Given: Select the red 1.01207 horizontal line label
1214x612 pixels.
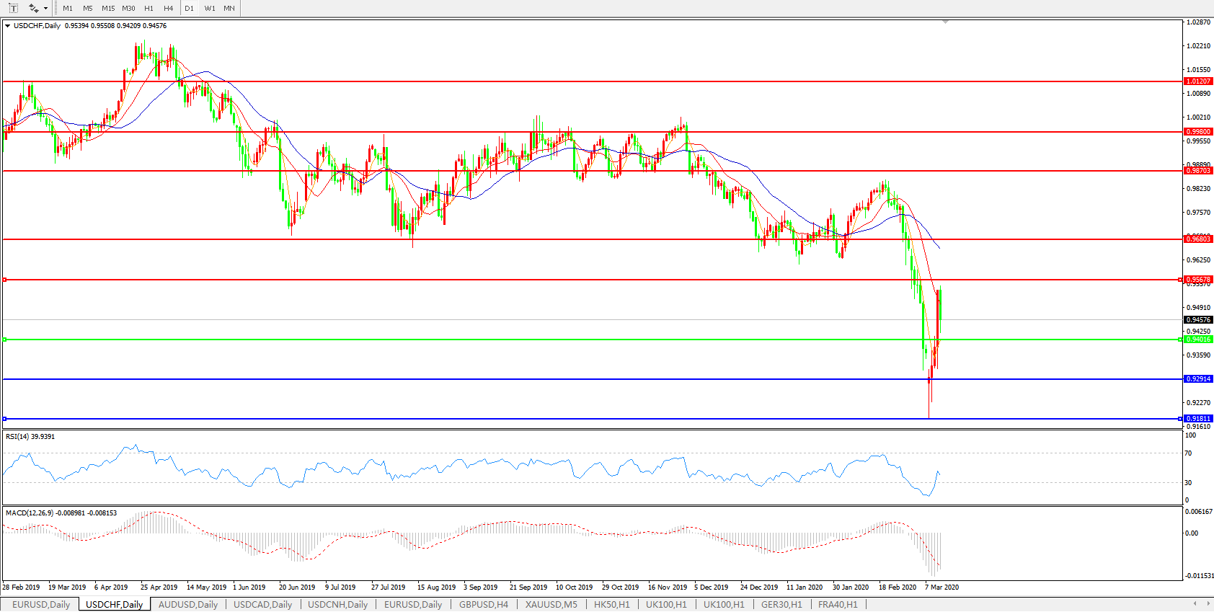Looking at the screenshot, I should pyautogui.click(x=1198, y=81).
